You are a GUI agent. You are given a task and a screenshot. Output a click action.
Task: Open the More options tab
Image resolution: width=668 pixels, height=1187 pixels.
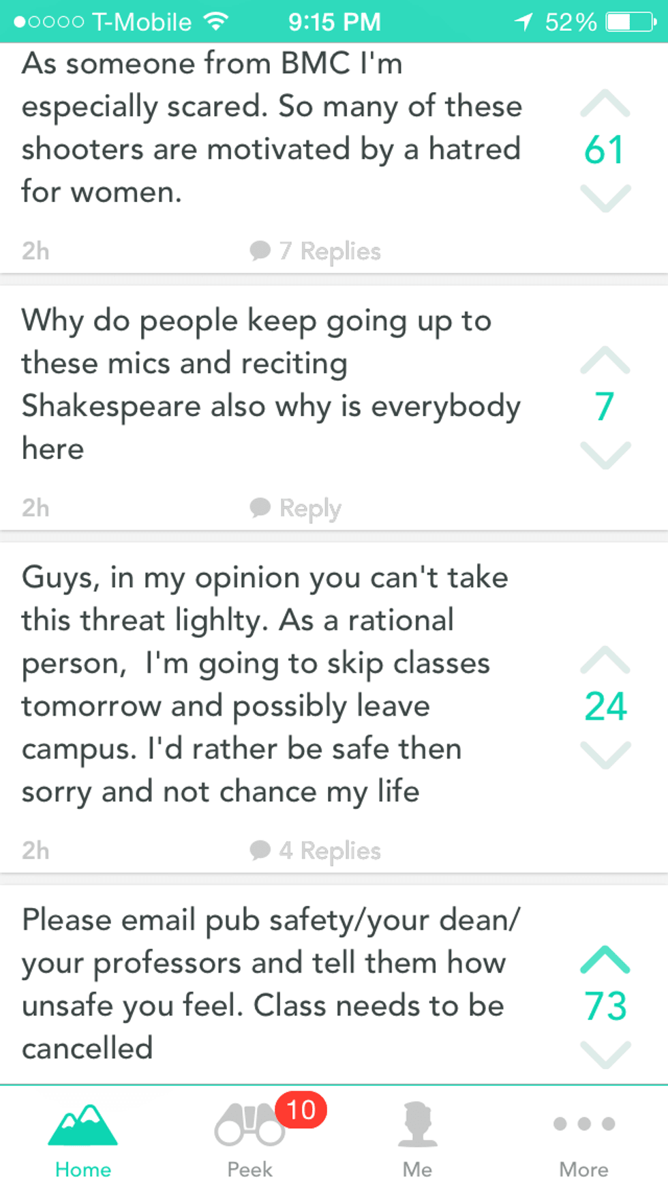coord(584,1136)
